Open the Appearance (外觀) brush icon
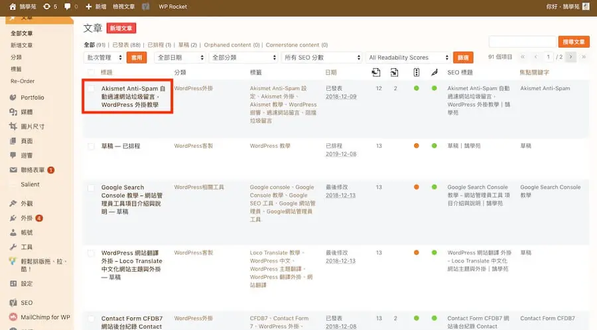The height and width of the screenshot is (330, 597). click(x=13, y=203)
